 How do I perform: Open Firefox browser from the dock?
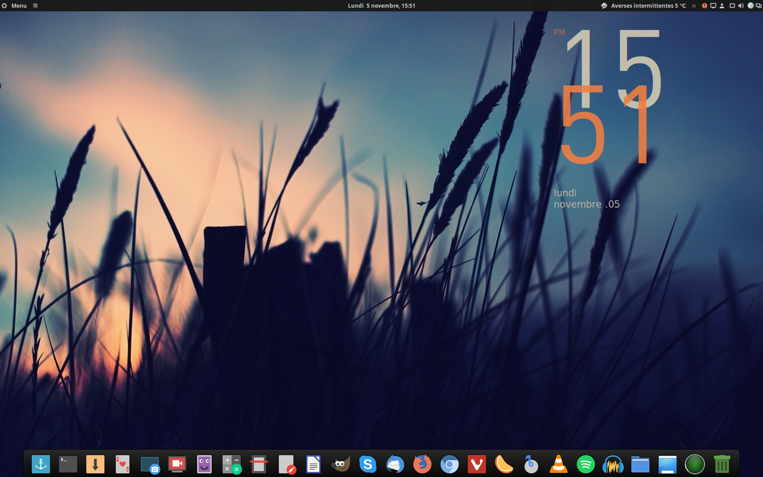(423, 464)
